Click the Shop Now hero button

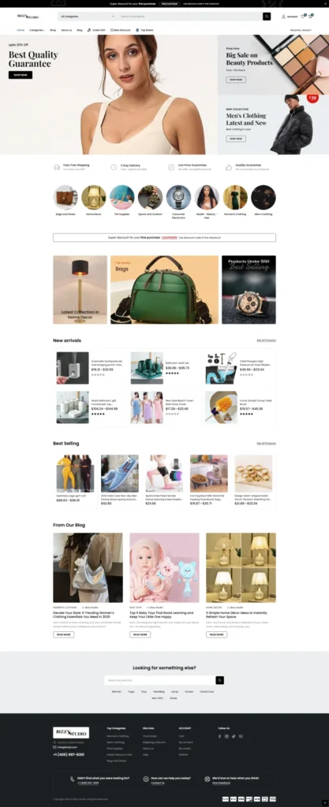coord(20,75)
